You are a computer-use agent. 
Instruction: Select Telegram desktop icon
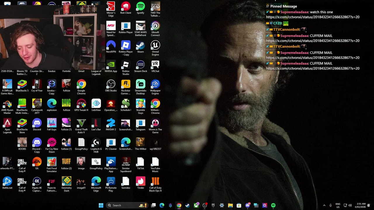141,125
